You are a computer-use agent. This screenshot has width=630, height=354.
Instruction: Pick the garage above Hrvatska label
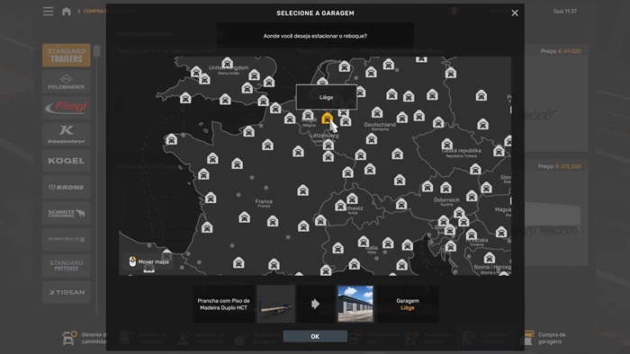472,235
